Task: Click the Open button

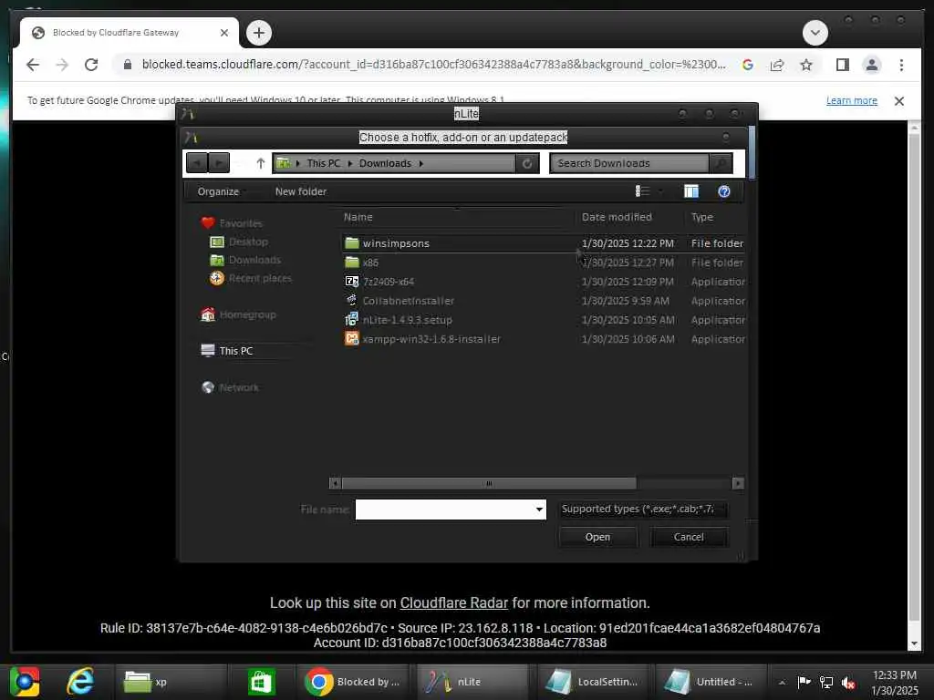Action: [597, 537]
